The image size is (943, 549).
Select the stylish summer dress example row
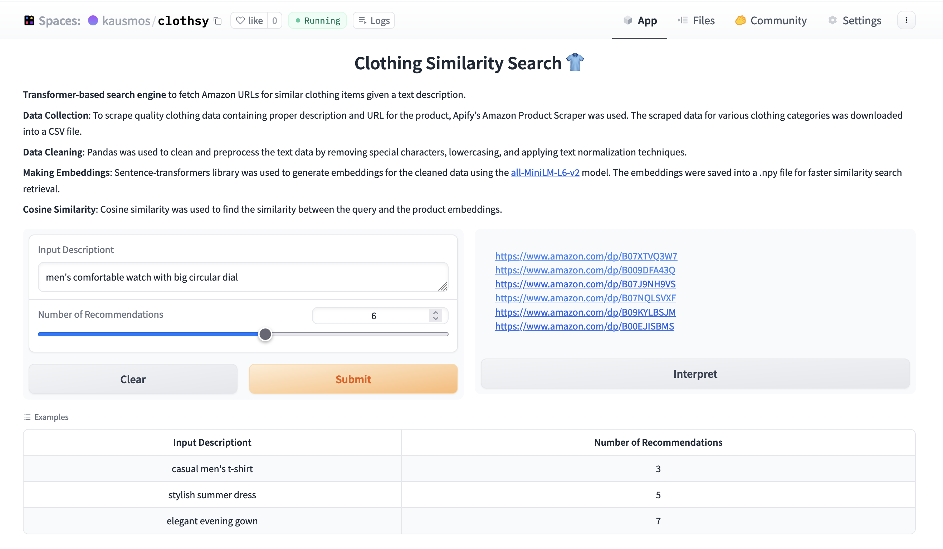[x=212, y=495]
